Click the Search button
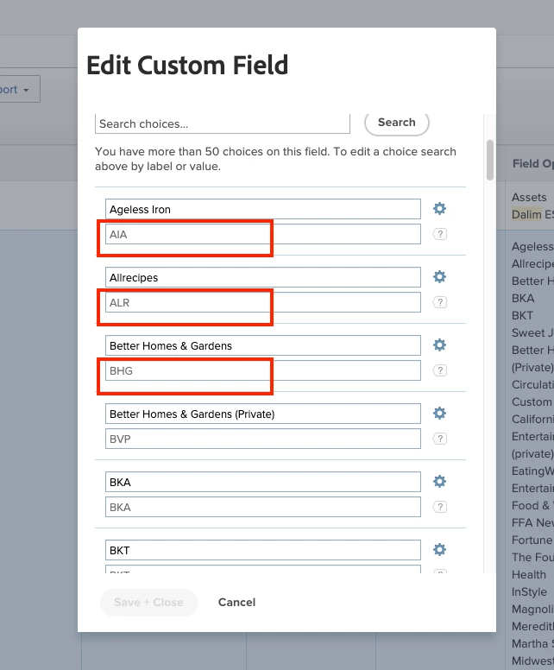The image size is (554, 670). click(x=397, y=123)
